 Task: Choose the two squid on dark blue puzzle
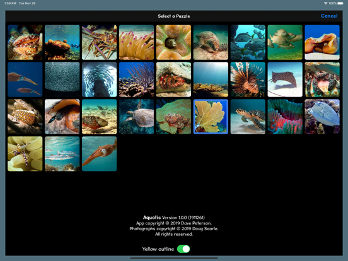(25, 79)
